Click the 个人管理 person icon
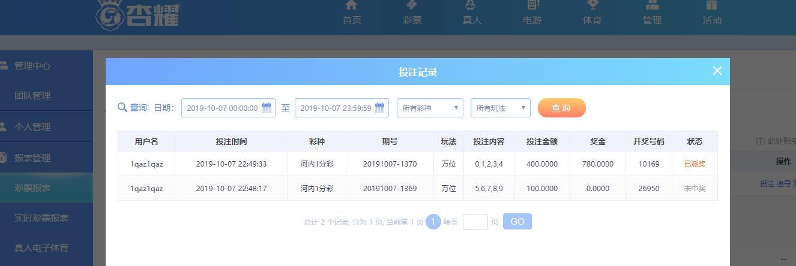Screen dimensions: 796x266 (4, 126)
